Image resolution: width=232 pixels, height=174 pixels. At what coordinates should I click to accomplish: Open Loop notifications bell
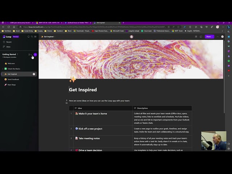(28, 37)
